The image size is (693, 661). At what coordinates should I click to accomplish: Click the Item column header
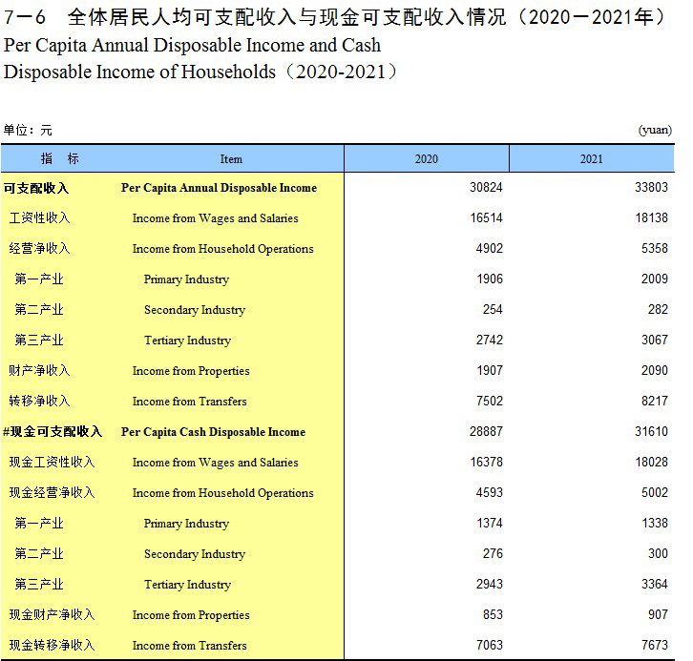[x=231, y=159]
